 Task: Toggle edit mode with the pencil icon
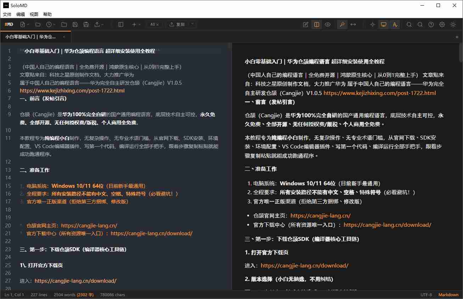point(305,24)
